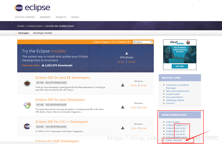Click the 331 MB size badge
Viewport: 222px width, 144px height.
[x=40, y=83]
